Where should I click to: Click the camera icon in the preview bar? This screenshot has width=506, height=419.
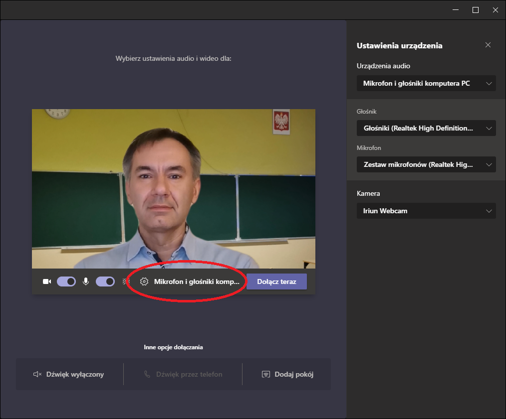(47, 281)
